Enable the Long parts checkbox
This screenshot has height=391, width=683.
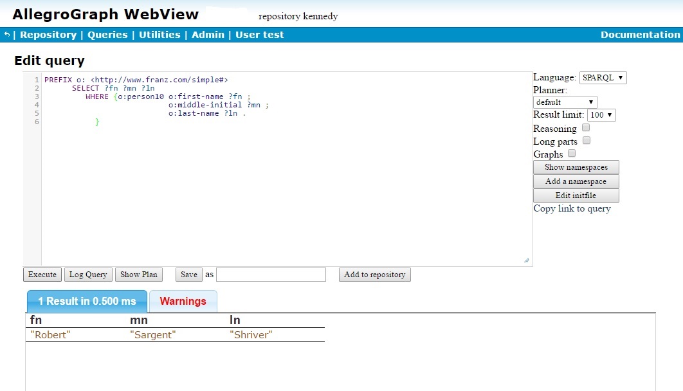(586, 141)
